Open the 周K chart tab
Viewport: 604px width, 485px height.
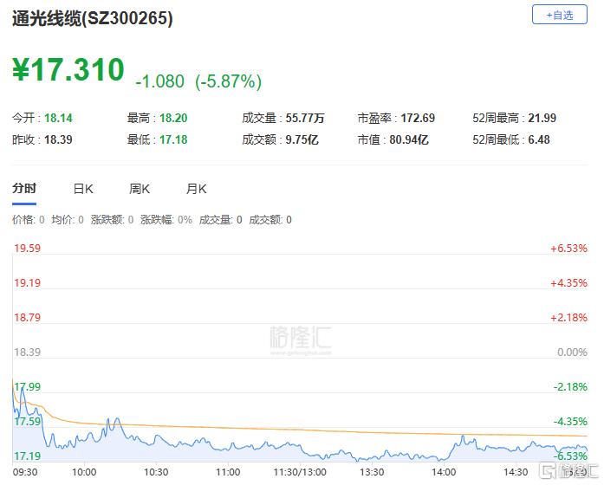click(x=140, y=189)
